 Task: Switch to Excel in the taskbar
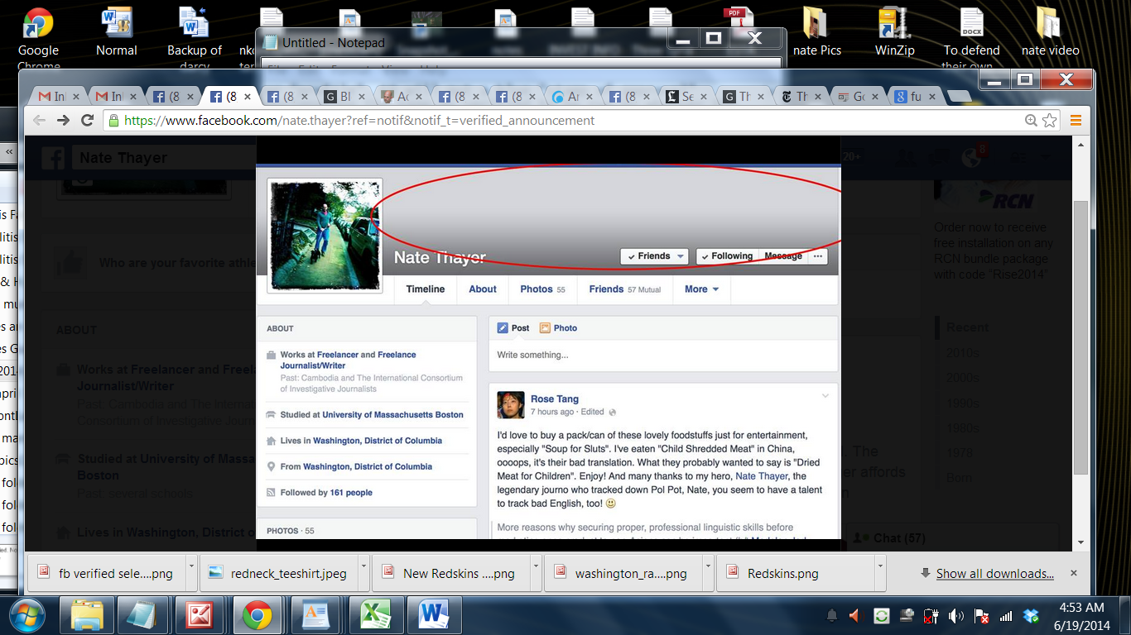[x=375, y=615]
